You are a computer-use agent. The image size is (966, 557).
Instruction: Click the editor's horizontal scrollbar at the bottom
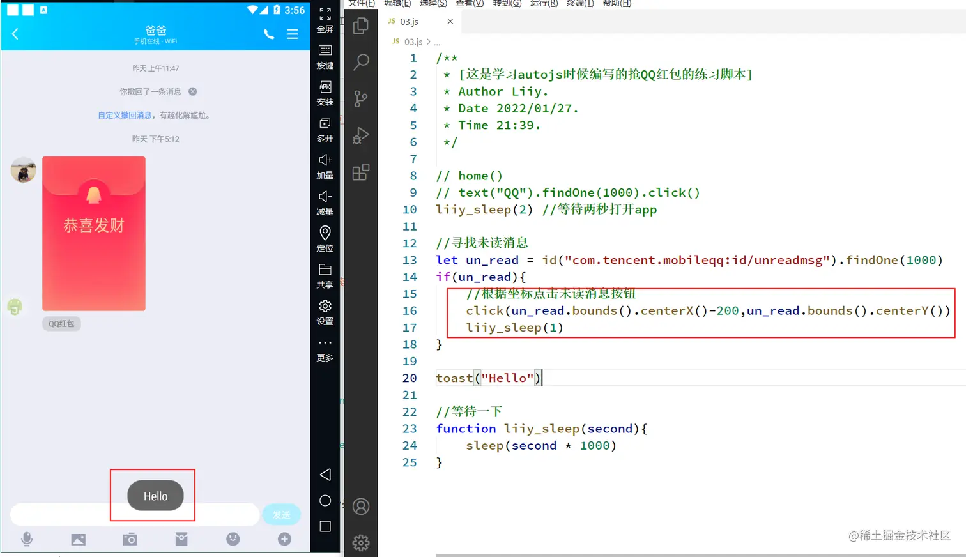[x=701, y=555]
